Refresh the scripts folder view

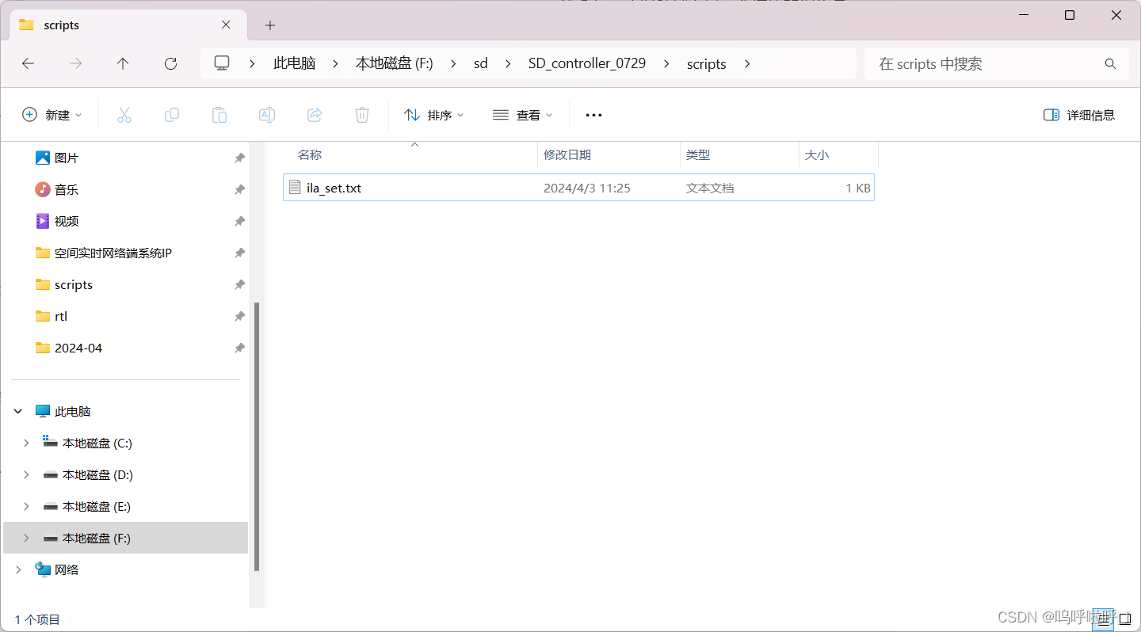coord(170,63)
